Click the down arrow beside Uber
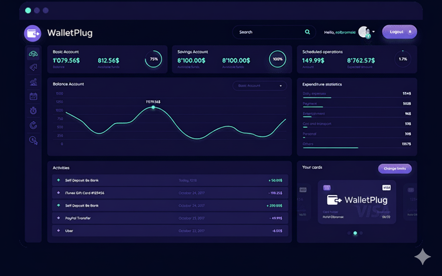This screenshot has width=442, height=276. pos(58,230)
